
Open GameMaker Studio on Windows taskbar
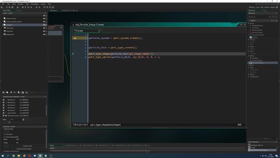pyautogui.click(x=40, y=156)
